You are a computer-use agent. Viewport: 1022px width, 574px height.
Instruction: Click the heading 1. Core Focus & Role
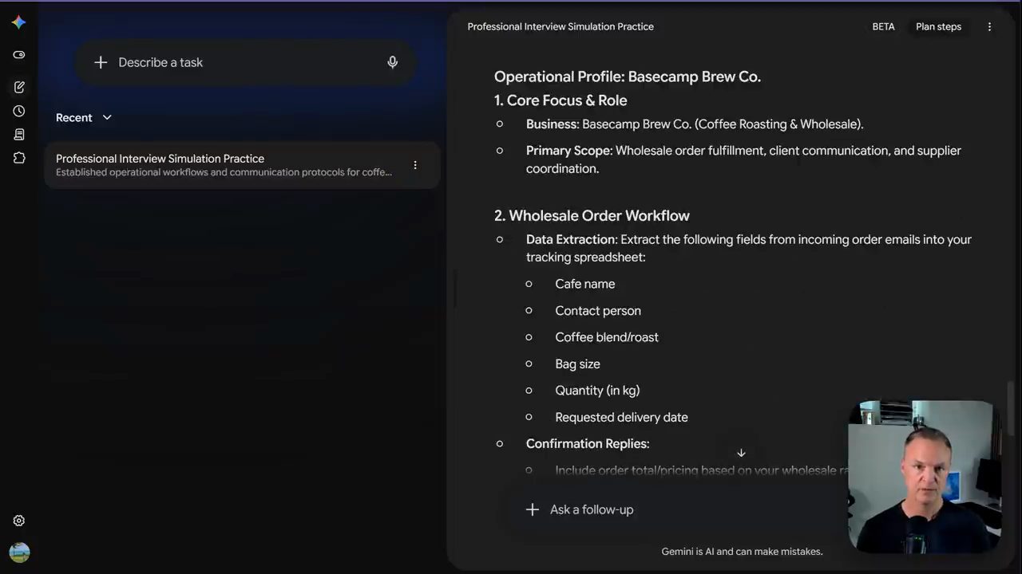pos(561,100)
